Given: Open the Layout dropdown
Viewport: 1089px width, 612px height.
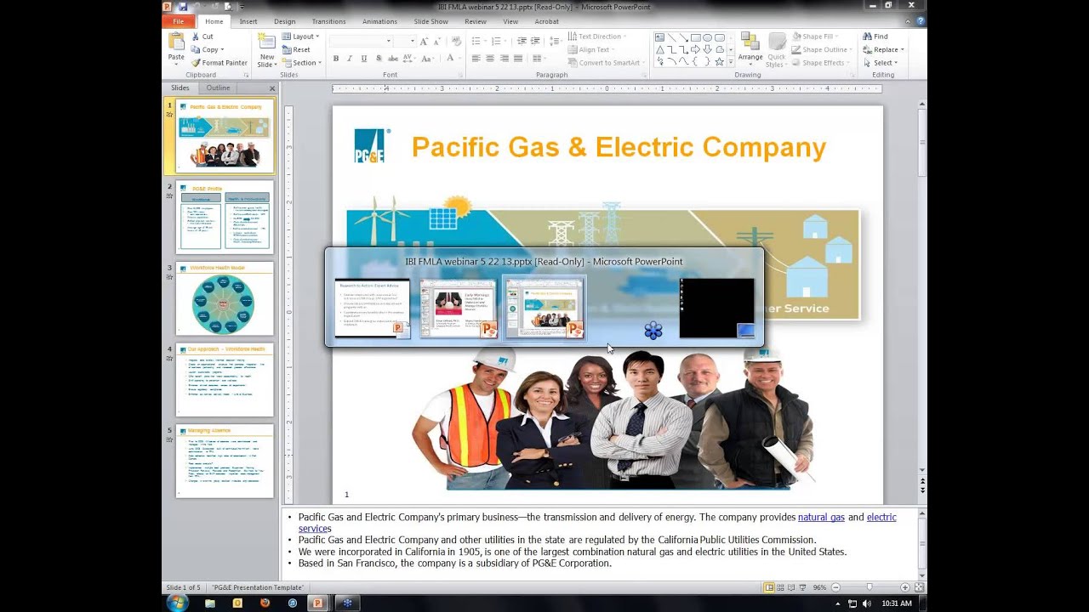Looking at the screenshot, I should [x=301, y=37].
